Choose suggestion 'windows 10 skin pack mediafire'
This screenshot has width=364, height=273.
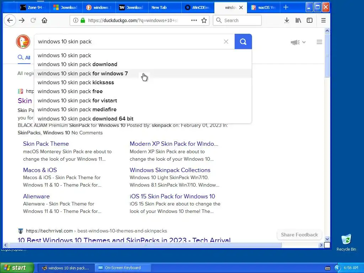tap(143, 109)
